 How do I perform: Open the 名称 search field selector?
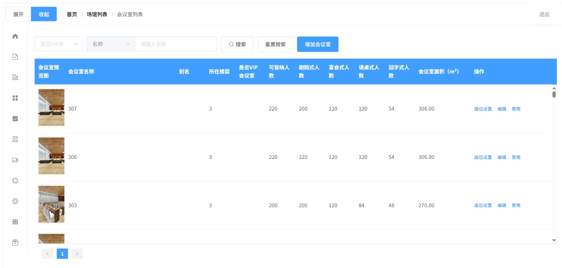point(111,44)
